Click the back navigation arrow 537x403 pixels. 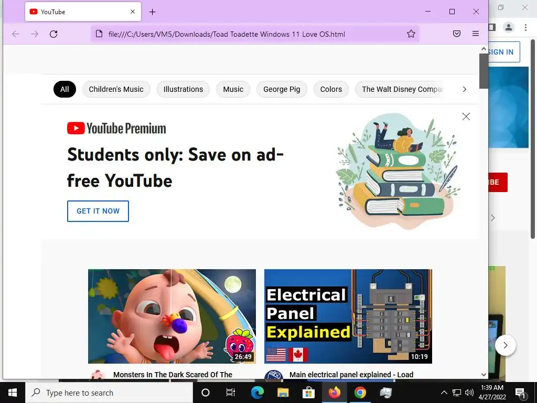click(16, 34)
